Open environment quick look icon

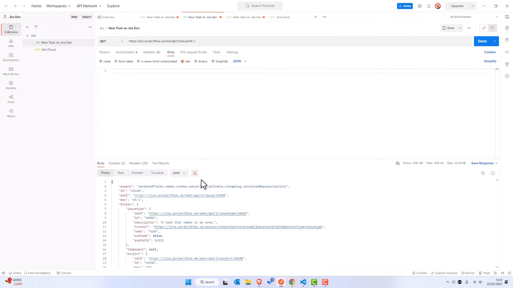pyautogui.click(x=507, y=17)
